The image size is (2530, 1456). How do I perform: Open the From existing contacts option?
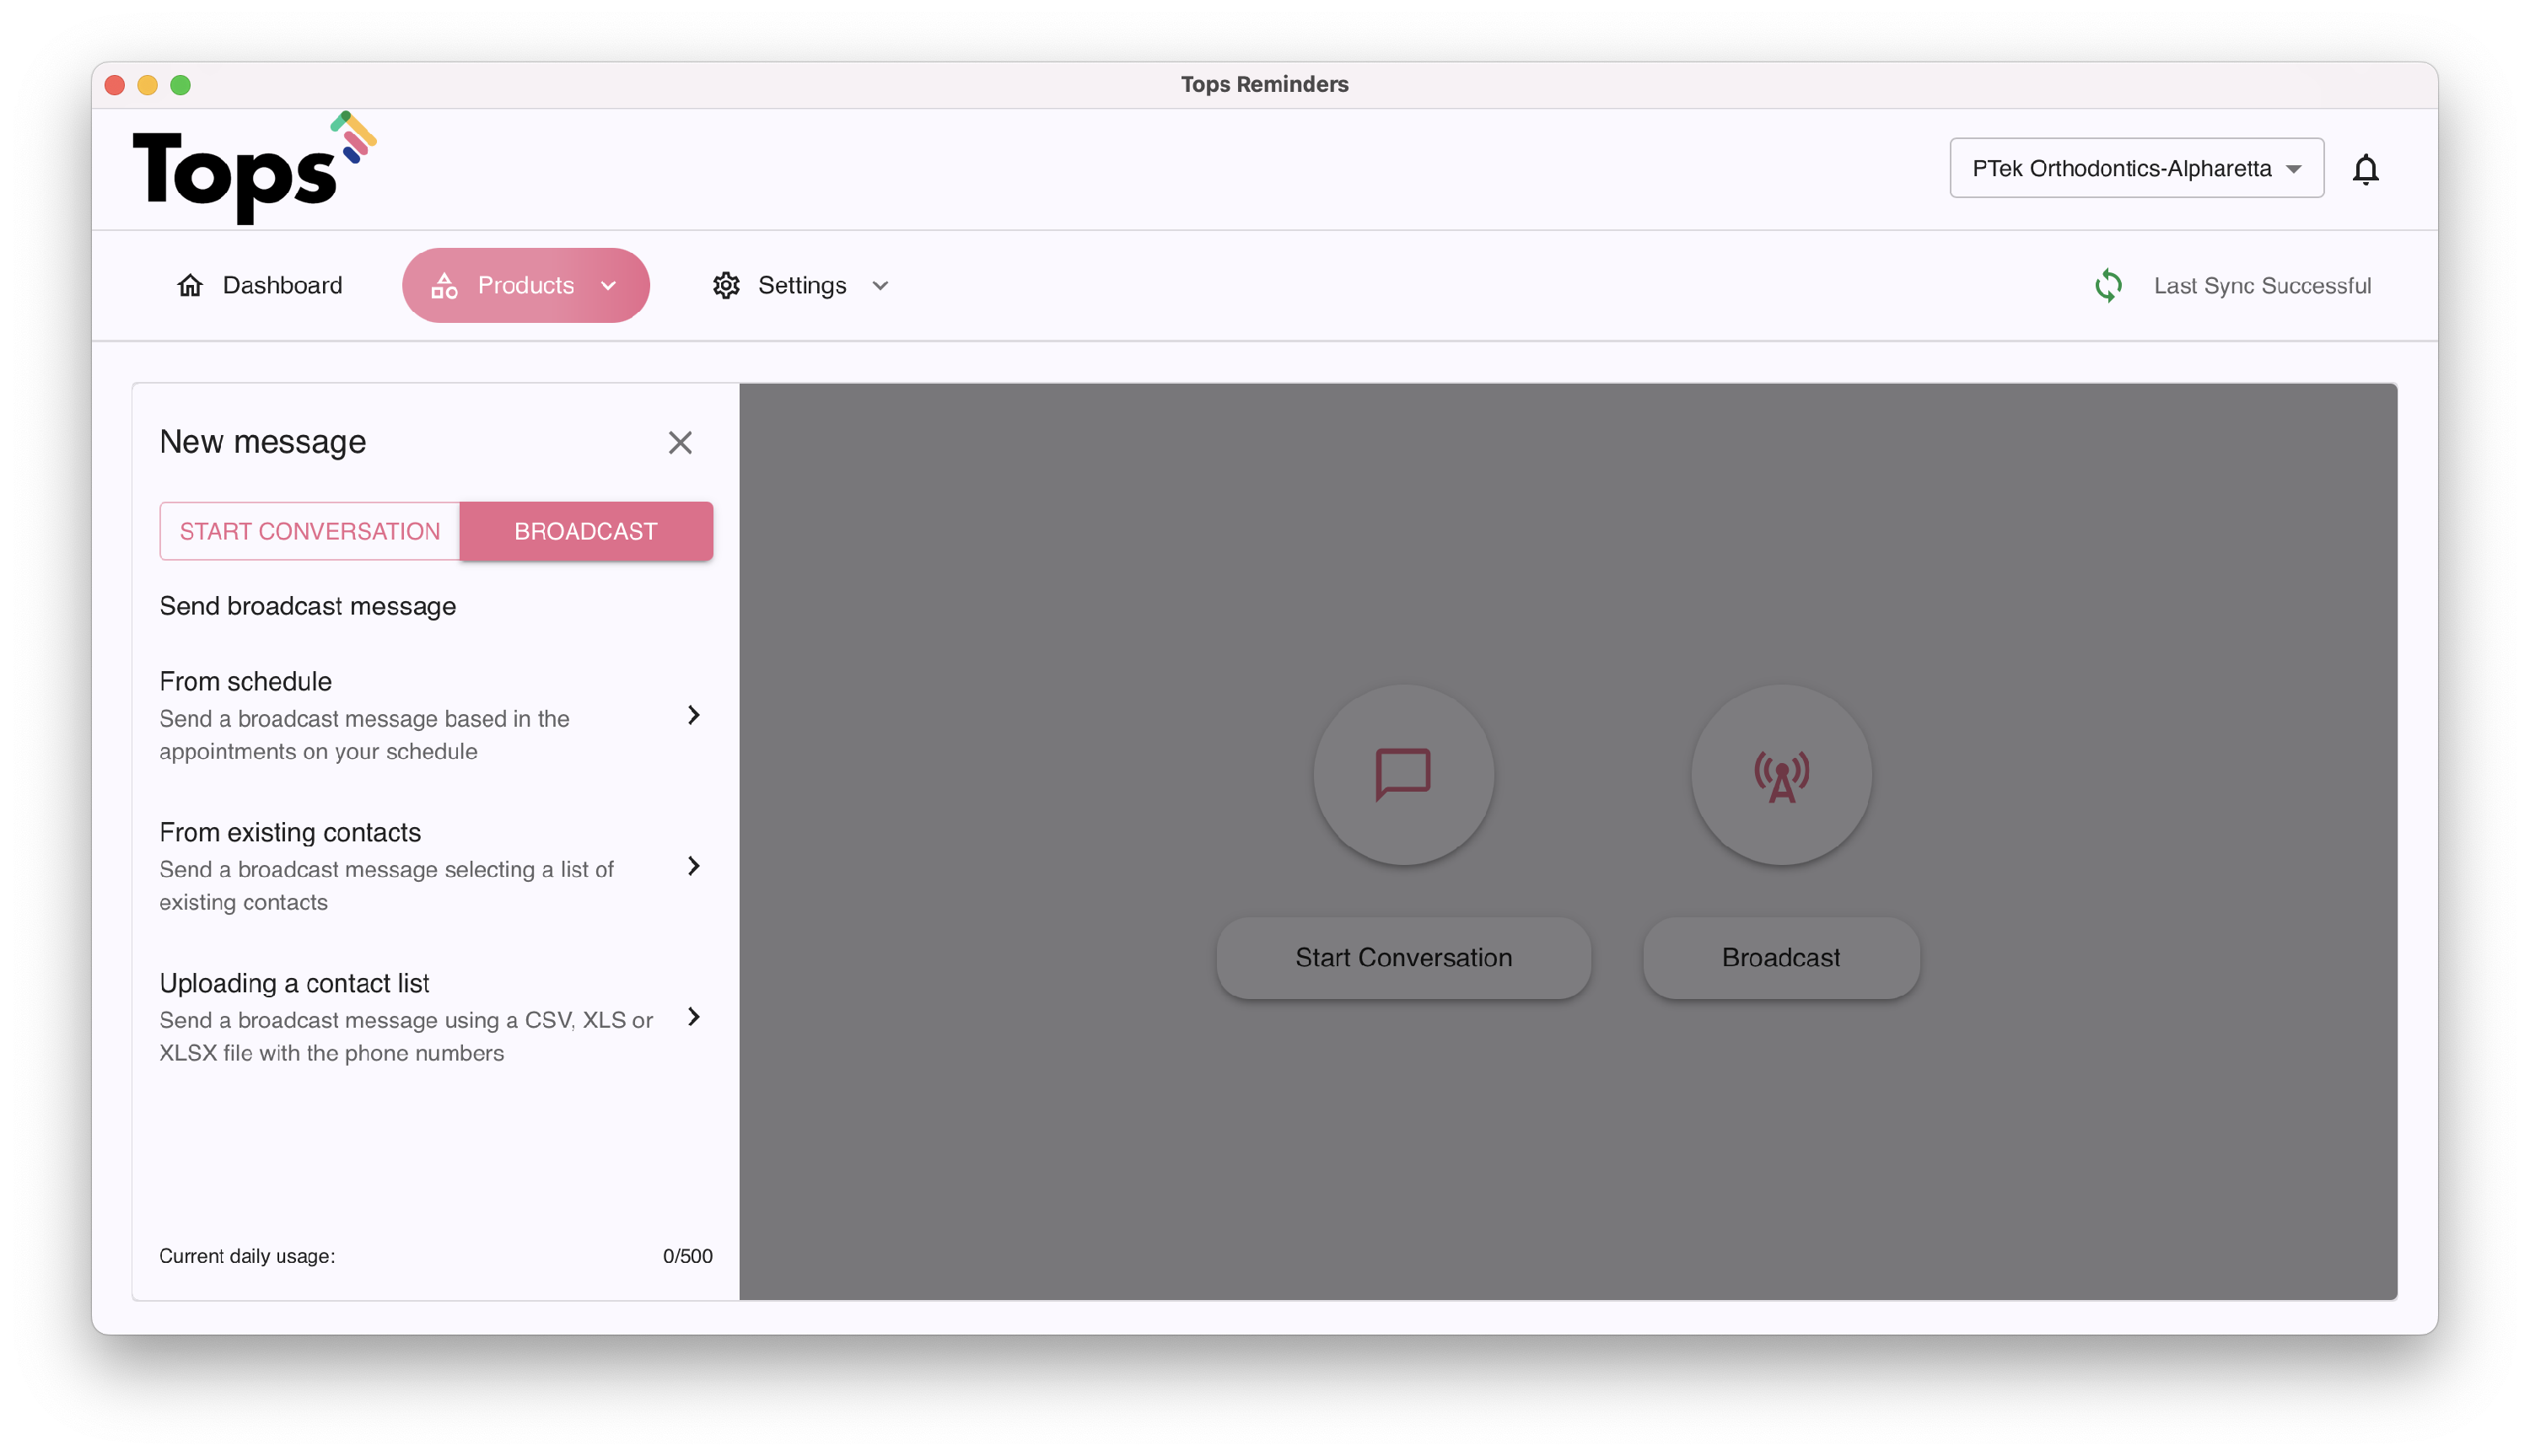click(x=430, y=866)
